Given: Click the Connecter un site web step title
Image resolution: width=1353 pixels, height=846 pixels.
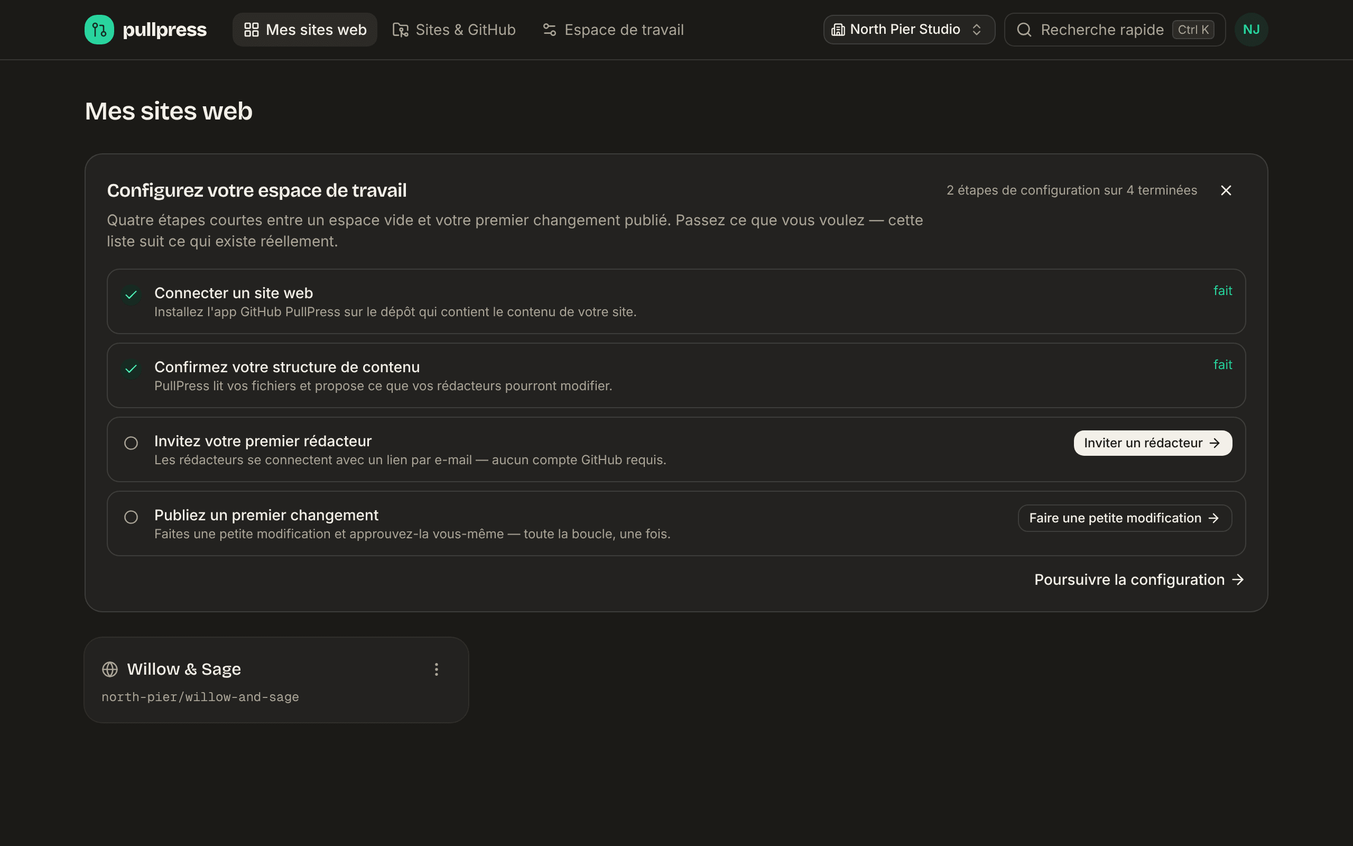Looking at the screenshot, I should tap(234, 293).
